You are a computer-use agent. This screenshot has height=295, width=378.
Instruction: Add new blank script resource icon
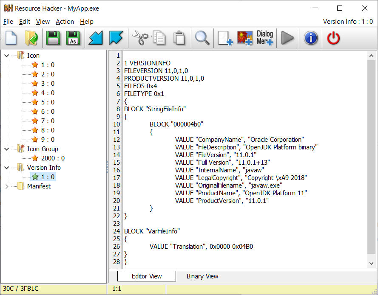[225, 38]
